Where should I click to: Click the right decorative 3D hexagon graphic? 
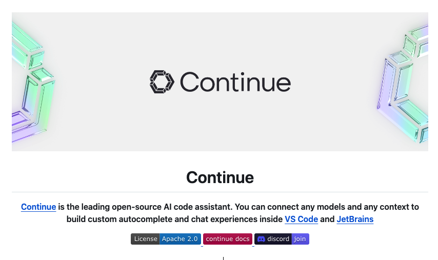405,85
